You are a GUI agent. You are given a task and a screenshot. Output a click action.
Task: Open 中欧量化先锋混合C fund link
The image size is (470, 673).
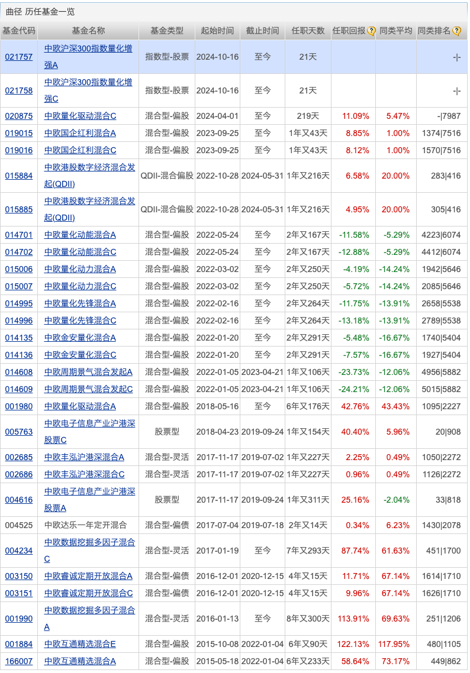(x=80, y=321)
